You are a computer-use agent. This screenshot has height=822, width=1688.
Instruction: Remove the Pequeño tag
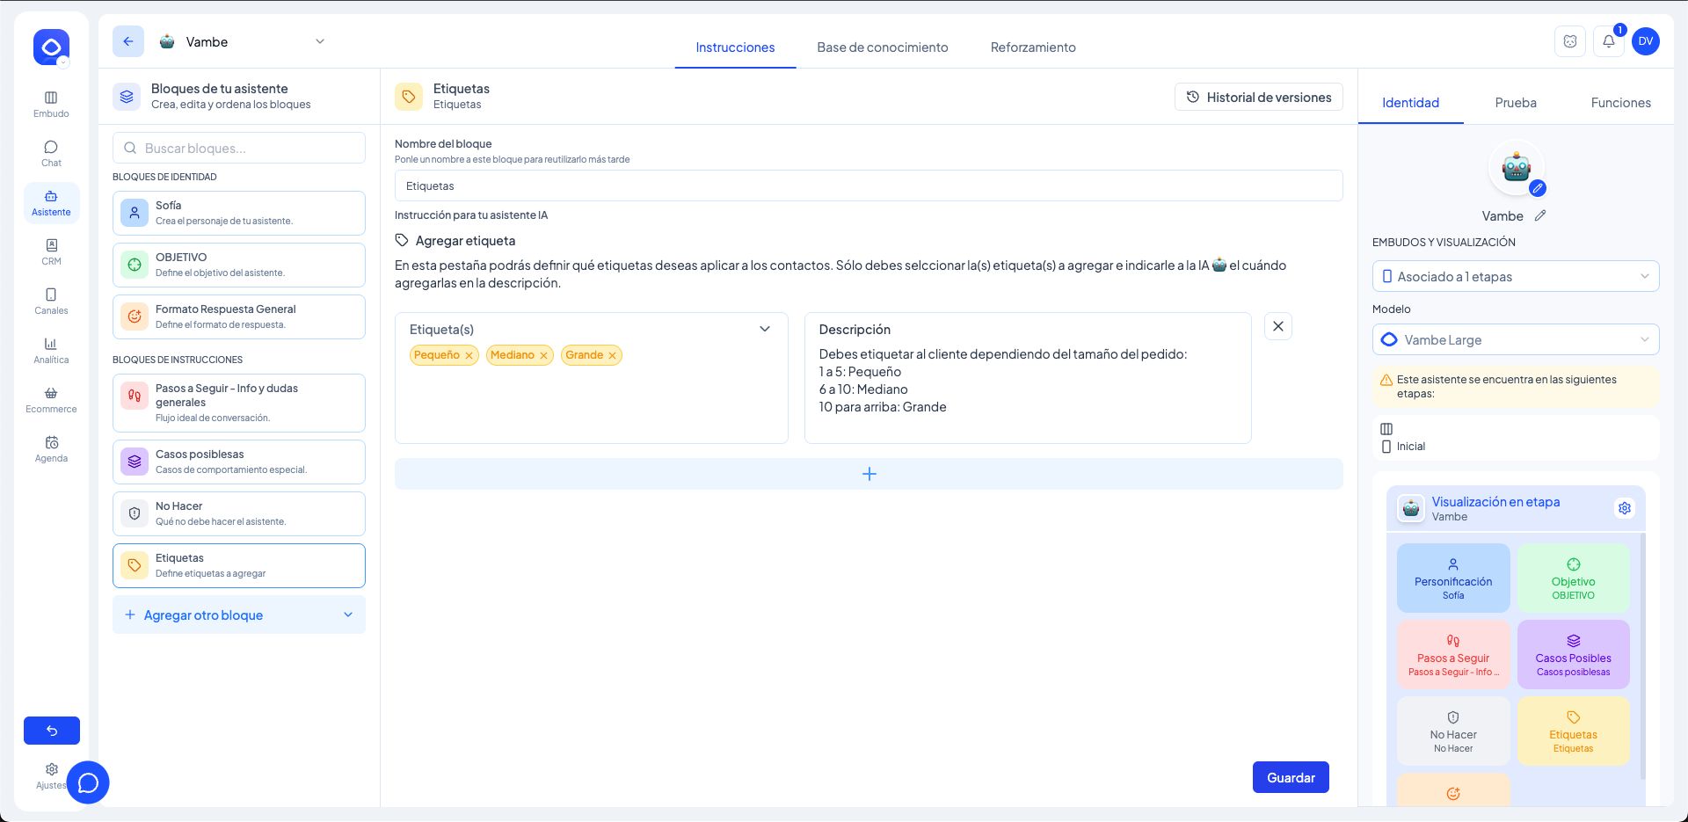click(x=469, y=355)
